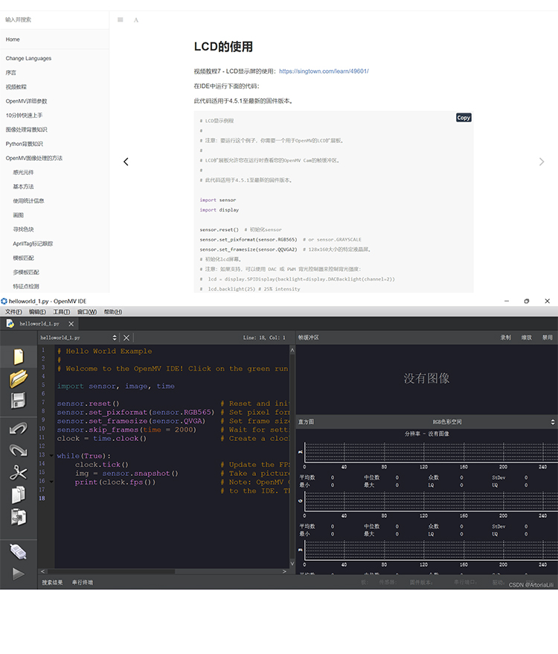Image resolution: width=558 pixels, height=654 pixels.
Task: Click the Open File folder icon
Action: [x=19, y=378]
